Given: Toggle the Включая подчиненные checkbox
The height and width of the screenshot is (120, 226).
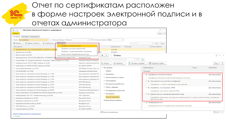Looking at the screenshot, I should point(101,112).
